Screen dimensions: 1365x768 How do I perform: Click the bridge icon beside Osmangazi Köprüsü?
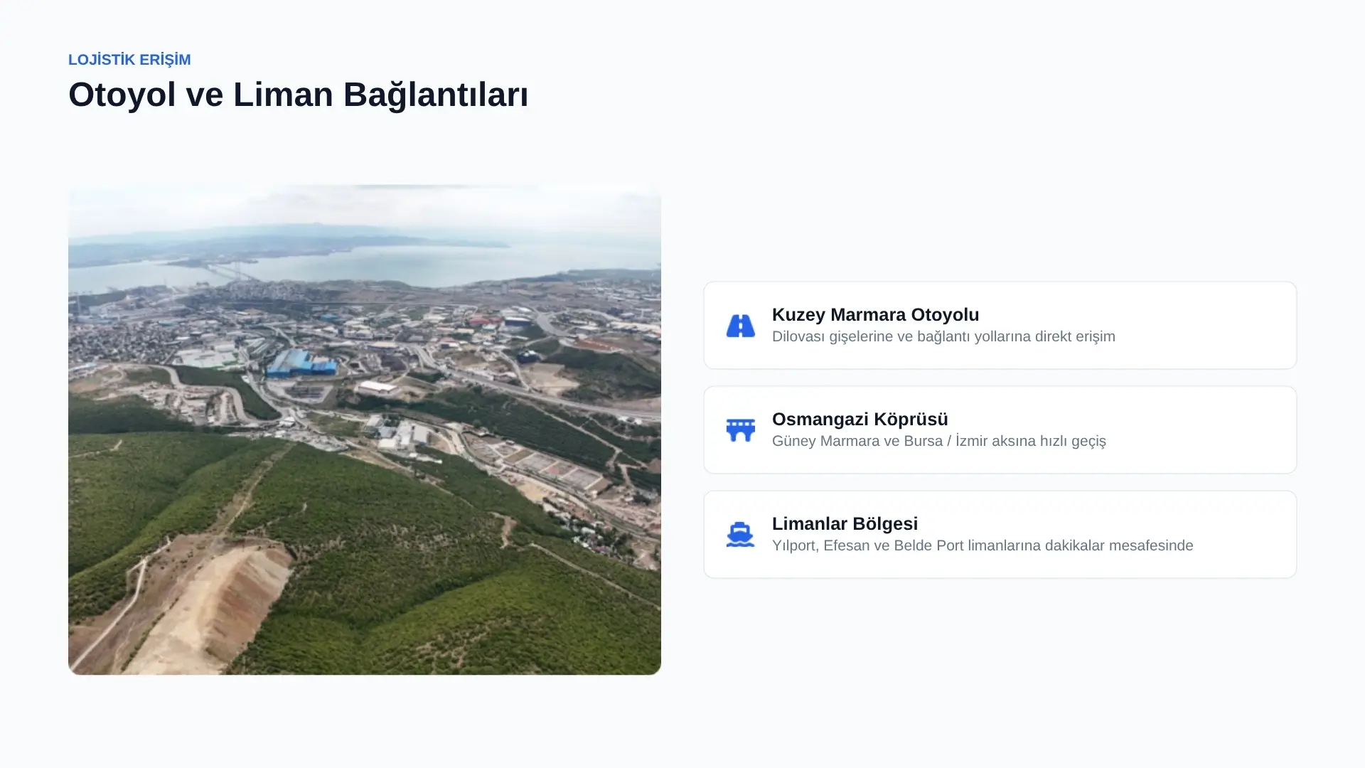pos(740,430)
